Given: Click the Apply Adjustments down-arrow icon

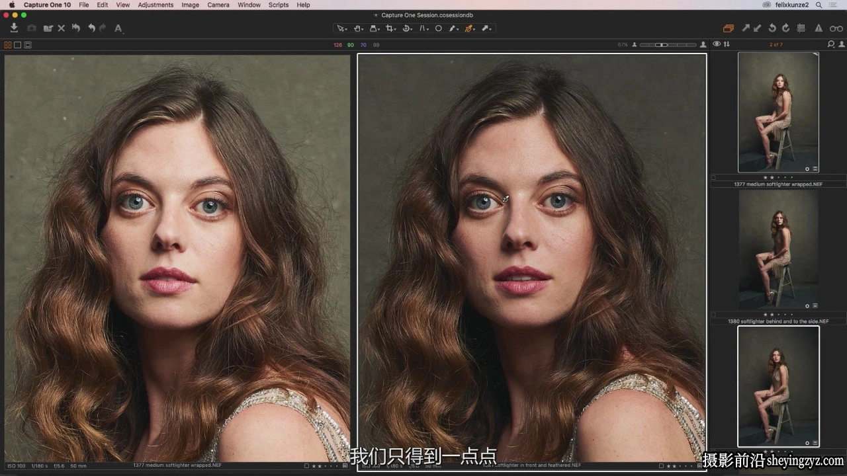Looking at the screenshot, I should click(x=758, y=28).
